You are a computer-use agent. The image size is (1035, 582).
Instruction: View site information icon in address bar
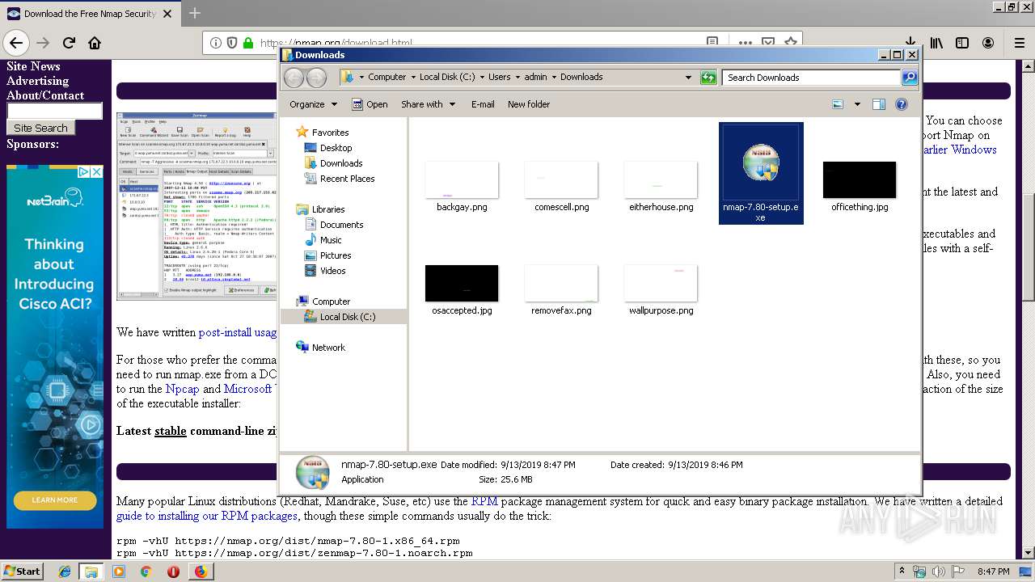click(x=216, y=43)
